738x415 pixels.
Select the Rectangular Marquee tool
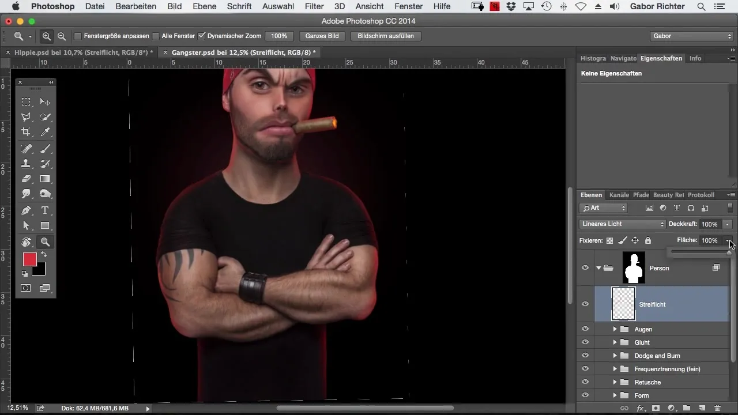click(x=26, y=102)
